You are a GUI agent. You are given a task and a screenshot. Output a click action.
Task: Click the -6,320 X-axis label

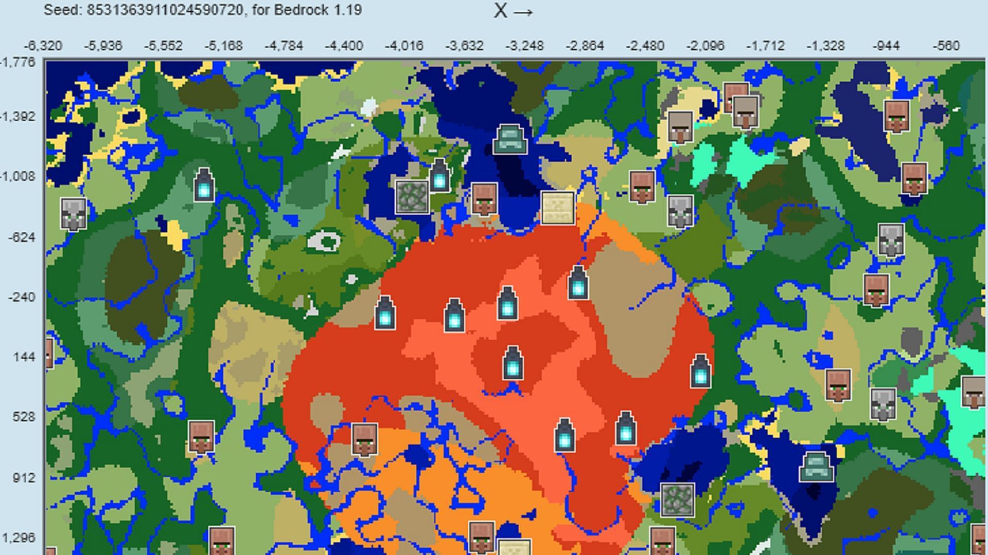pyautogui.click(x=43, y=46)
